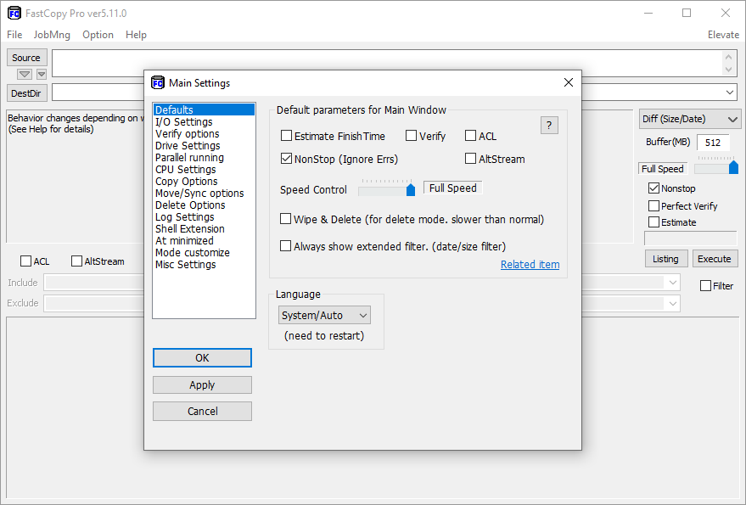The height and width of the screenshot is (505, 746).
Task: Enable the Estimate FinishTime checkbox
Action: pos(287,136)
